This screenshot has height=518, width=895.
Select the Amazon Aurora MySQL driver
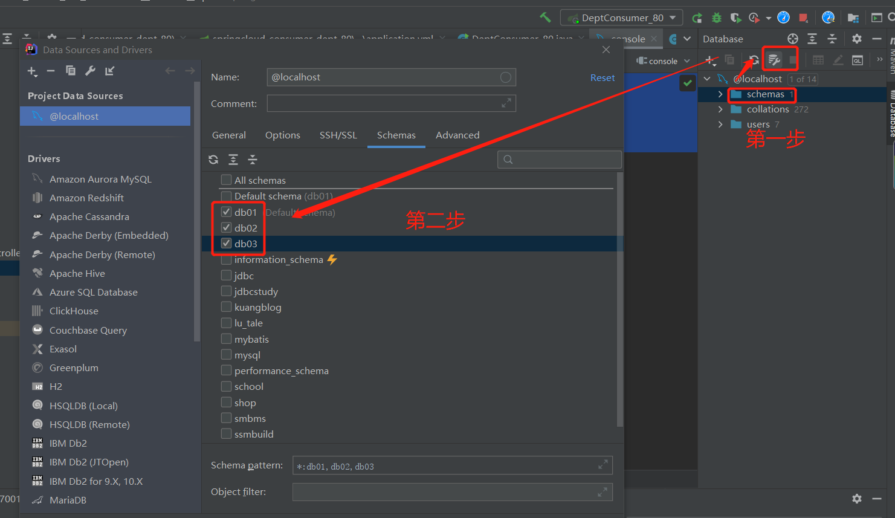point(100,179)
